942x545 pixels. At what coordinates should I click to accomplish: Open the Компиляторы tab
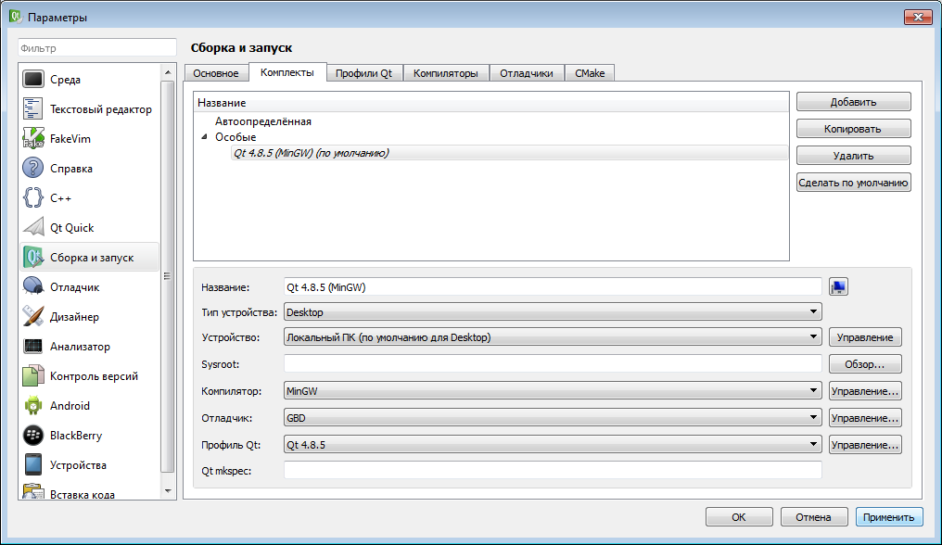pyautogui.click(x=446, y=73)
